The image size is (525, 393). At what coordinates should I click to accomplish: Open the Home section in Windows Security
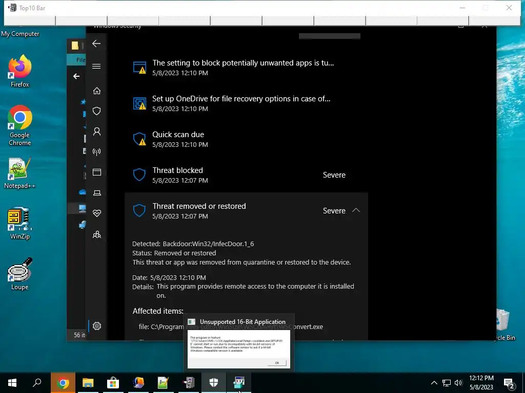97,91
